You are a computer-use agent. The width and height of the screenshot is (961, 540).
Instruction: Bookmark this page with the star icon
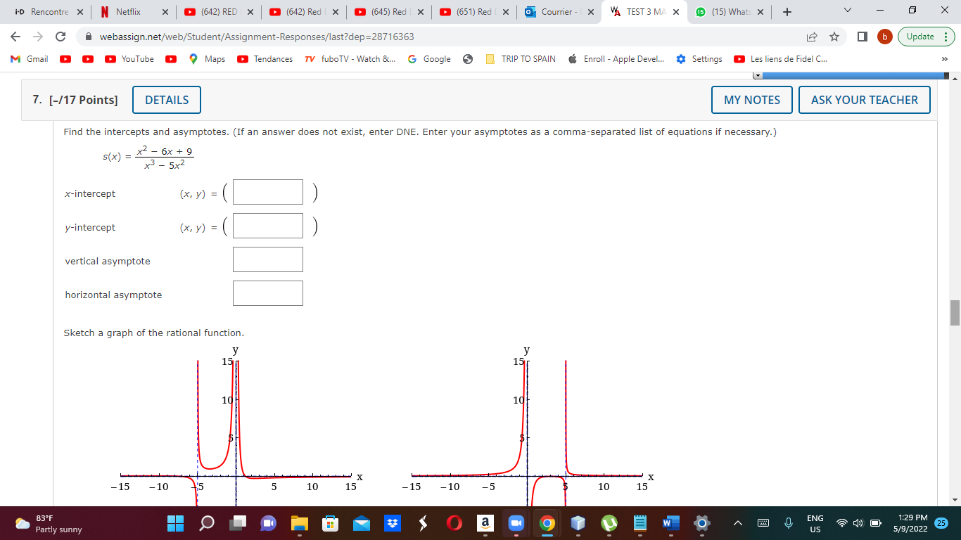click(834, 37)
